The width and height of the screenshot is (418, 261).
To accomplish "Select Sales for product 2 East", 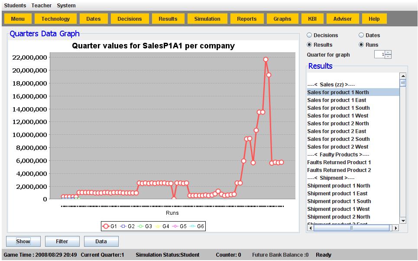I will point(337,131).
